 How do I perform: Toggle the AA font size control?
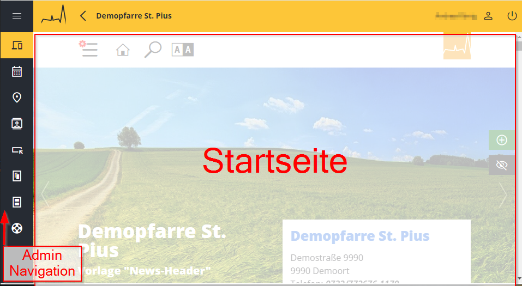pos(183,50)
